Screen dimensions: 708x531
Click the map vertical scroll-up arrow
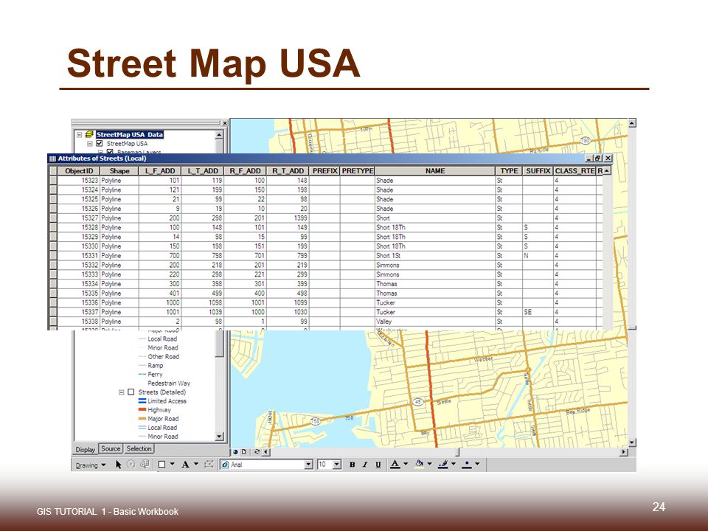tap(632, 123)
